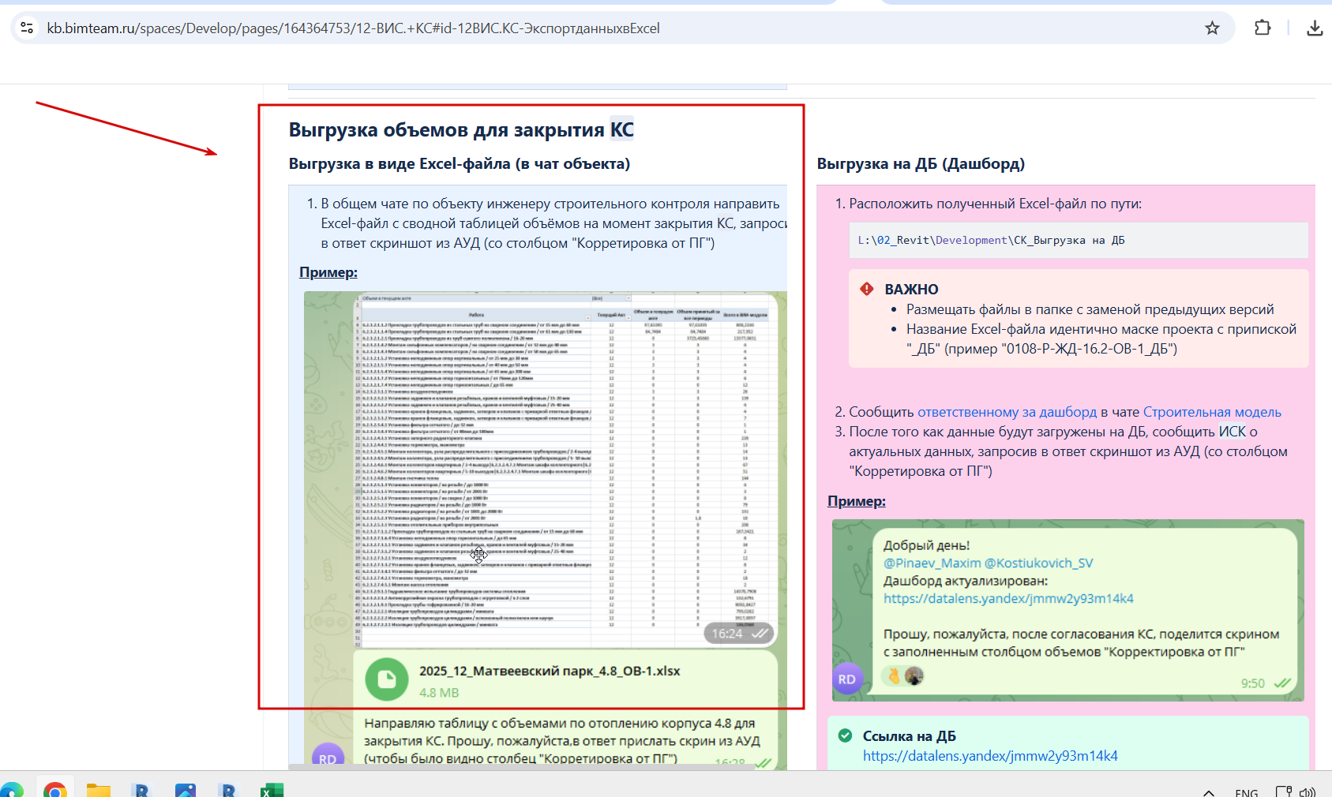
Task: Click subheading "Выгрузка в виде Excel-файла (в чат объекта)"
Action: click(460, 164)
